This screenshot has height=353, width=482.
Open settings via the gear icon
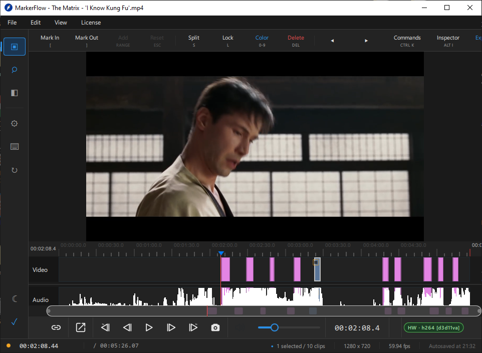(x=15, y=124)
